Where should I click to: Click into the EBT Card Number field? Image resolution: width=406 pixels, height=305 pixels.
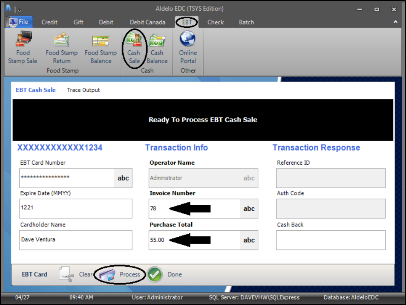(x=67, y=178)
